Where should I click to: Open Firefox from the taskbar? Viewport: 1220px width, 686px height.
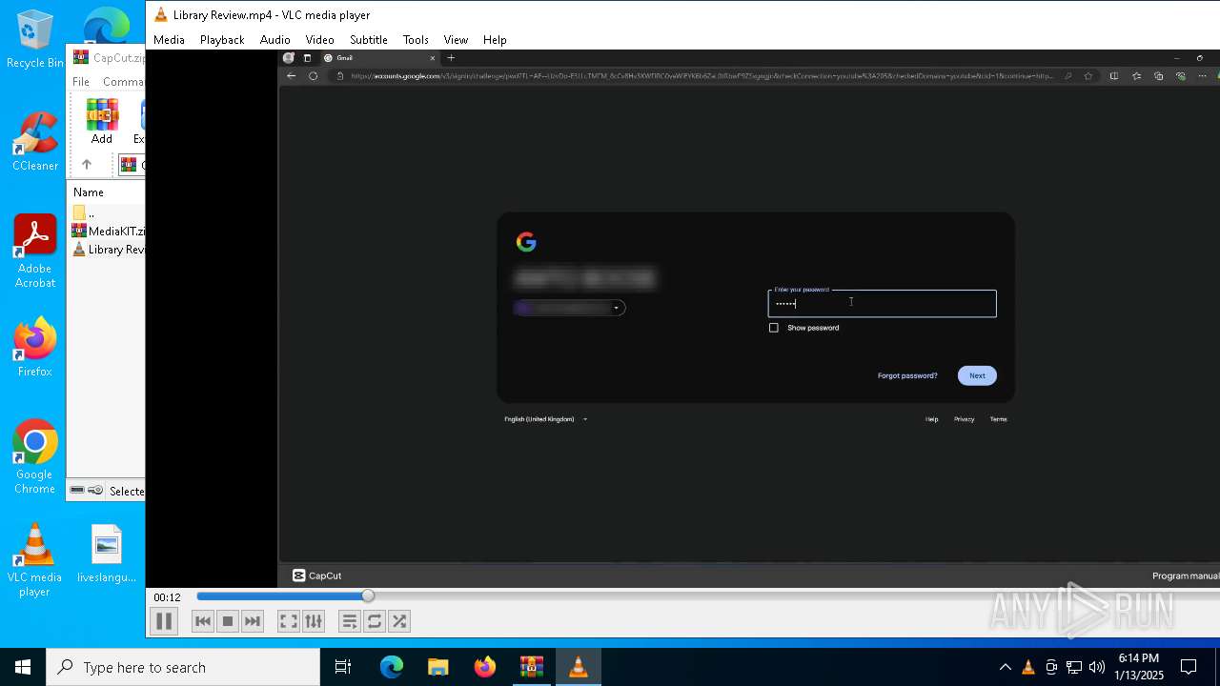coord(485,667)
